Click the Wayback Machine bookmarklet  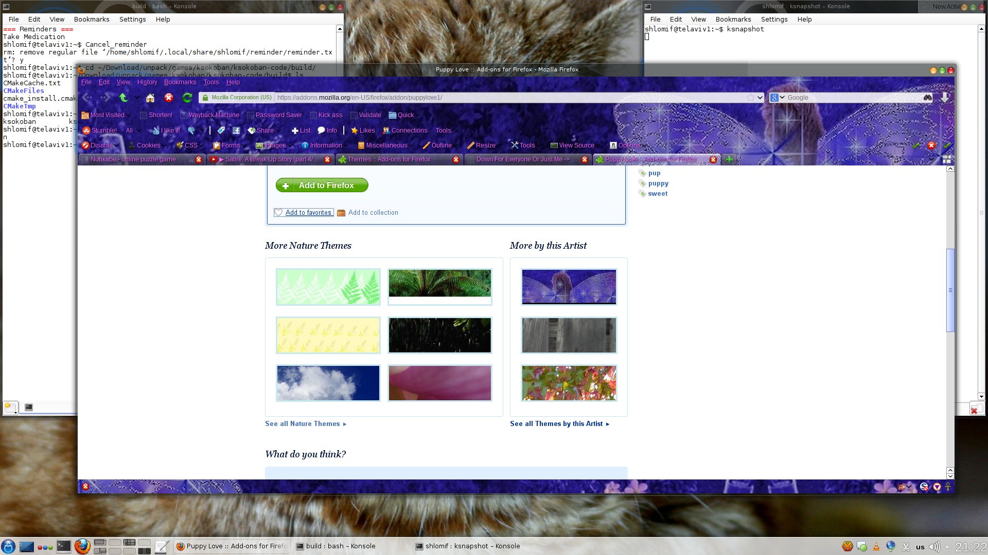tap(209, 115)
